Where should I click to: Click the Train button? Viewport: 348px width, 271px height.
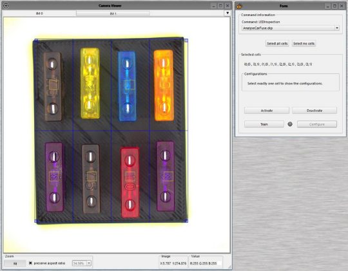coord(264,124)
